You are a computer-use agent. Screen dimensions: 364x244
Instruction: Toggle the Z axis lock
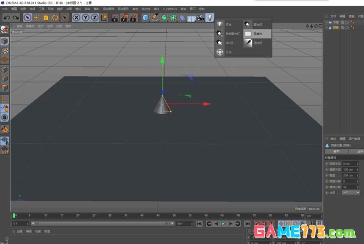pyautogui.click(x=95, y=18)
